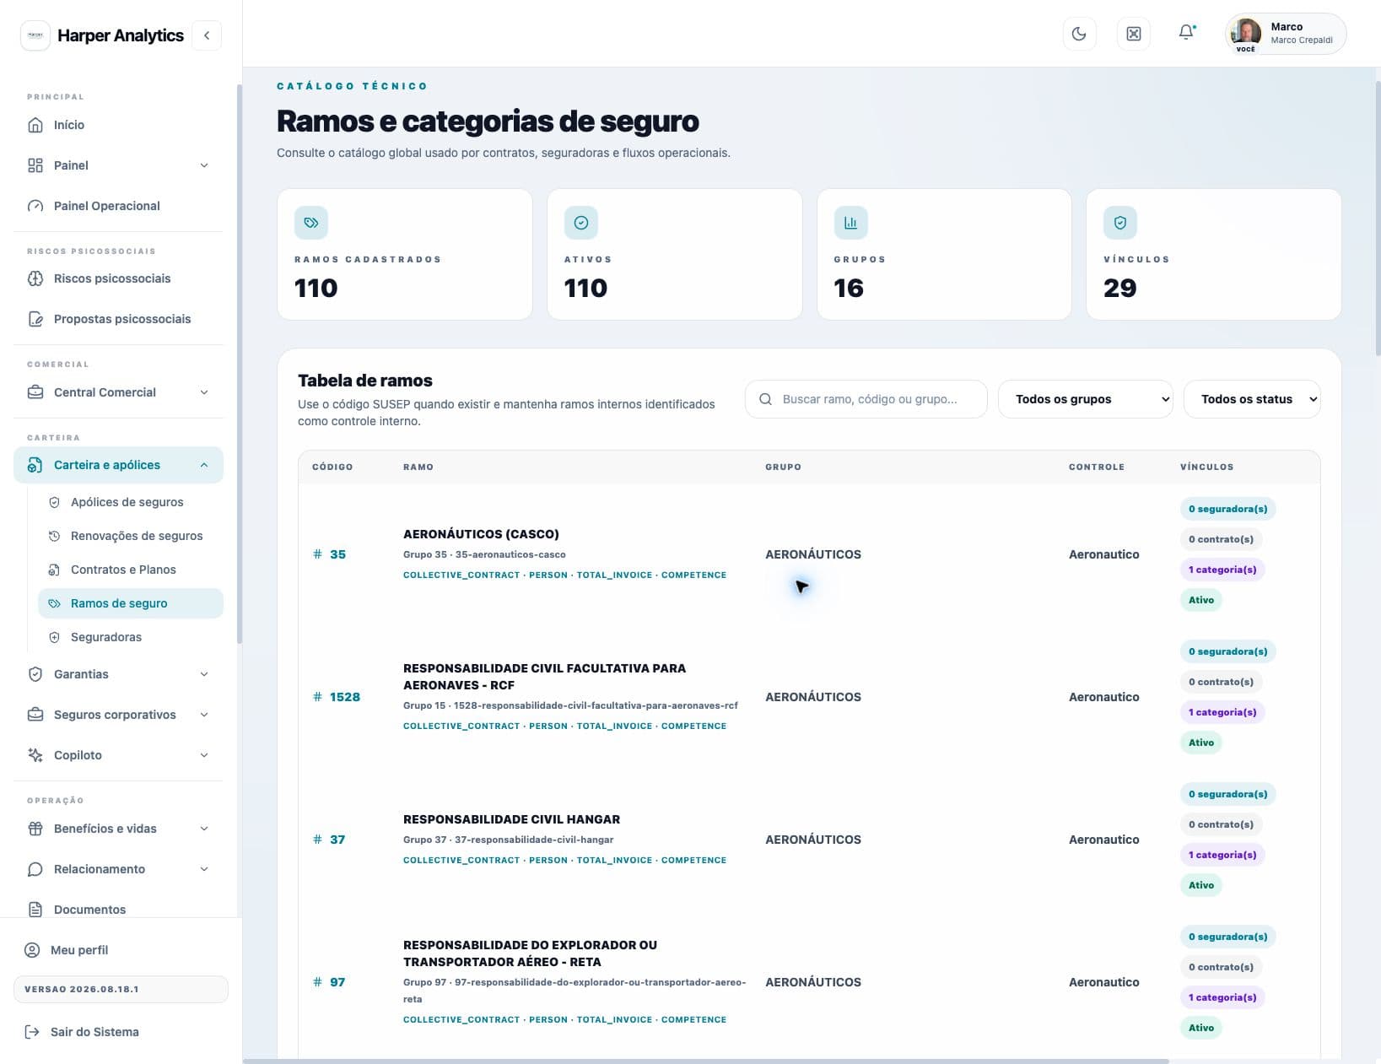The image size is (1381, 1064).
Task: Open ramo code 37 link
Action: [330, 840]
